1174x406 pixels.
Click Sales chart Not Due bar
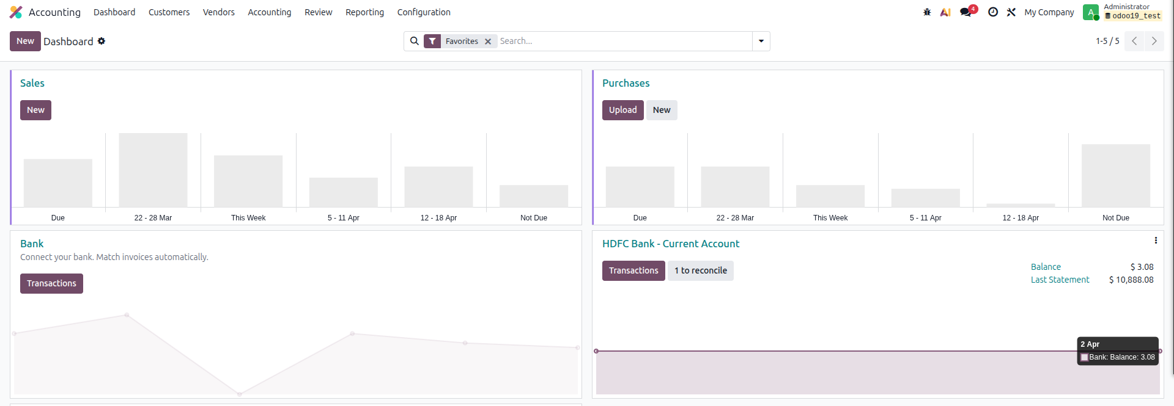pos(534,195)
